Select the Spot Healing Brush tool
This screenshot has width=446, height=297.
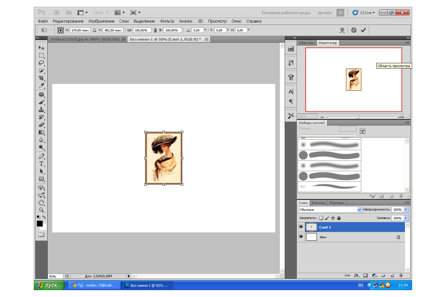coord(41,95)
